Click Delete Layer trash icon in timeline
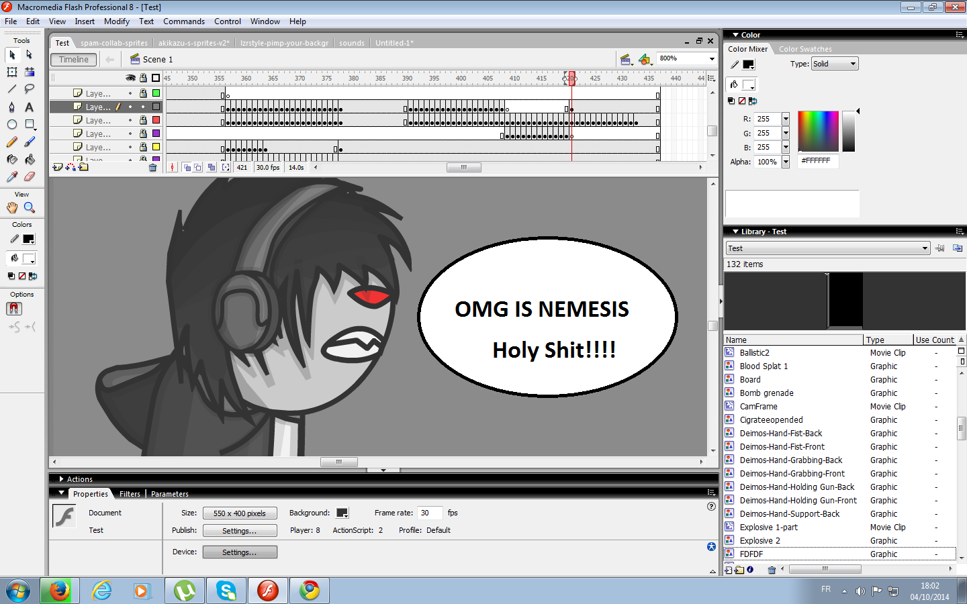Image resolution: width=967 pixels, height=604 pixels. (x=153, y=167)
